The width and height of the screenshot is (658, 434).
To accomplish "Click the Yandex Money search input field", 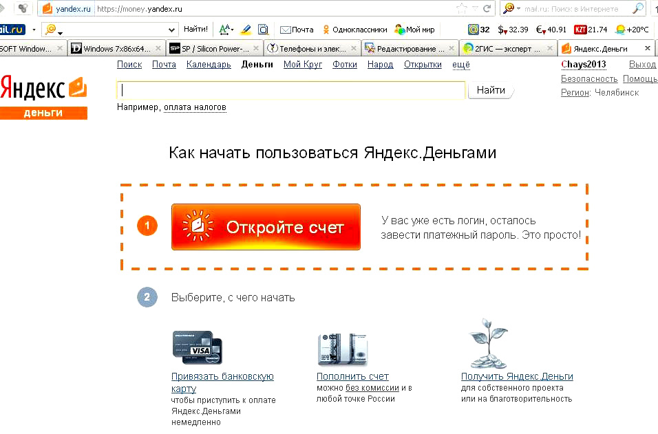I will coord(291,90).
